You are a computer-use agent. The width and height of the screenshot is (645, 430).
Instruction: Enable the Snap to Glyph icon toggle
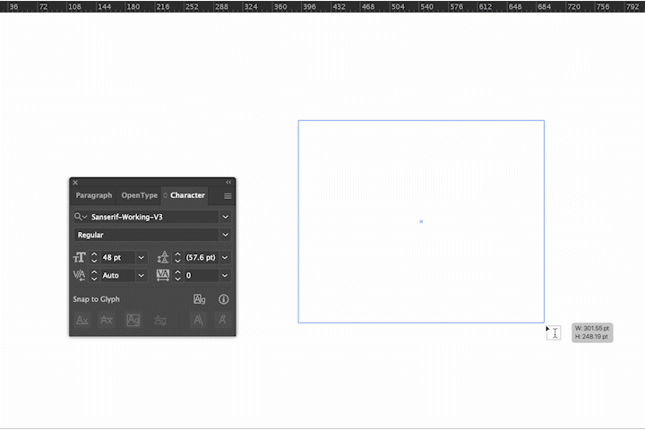click(200, 299)
